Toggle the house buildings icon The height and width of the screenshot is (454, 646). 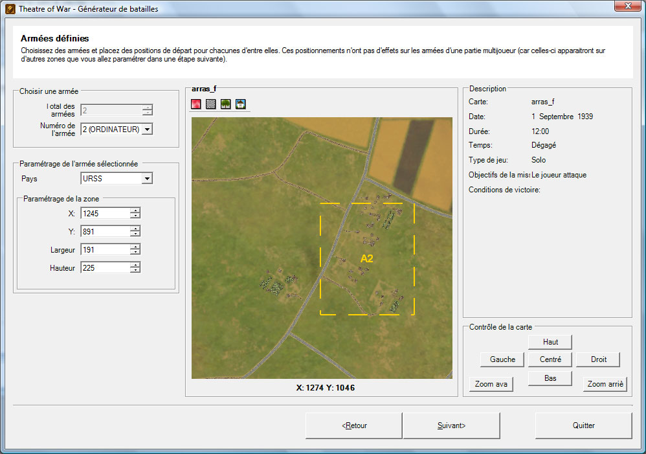coord(241,104)
